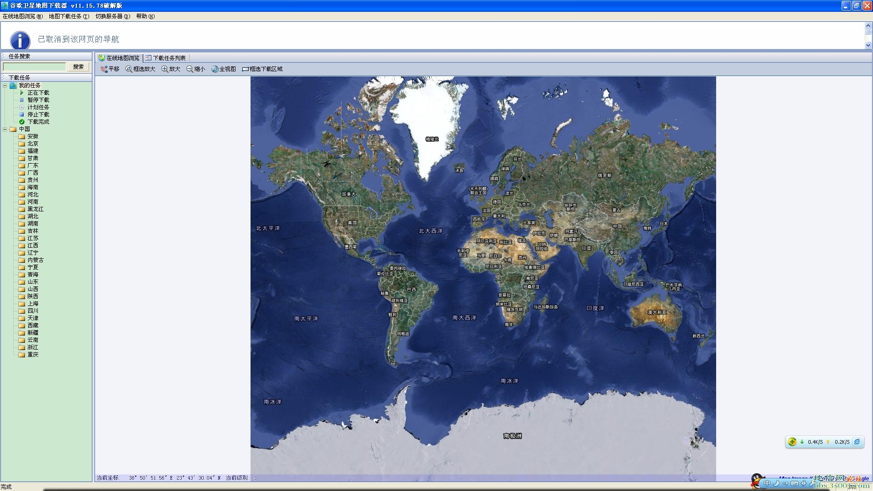Click Internet Explorer icon in speed widget
873x491 pixels.
857,442
